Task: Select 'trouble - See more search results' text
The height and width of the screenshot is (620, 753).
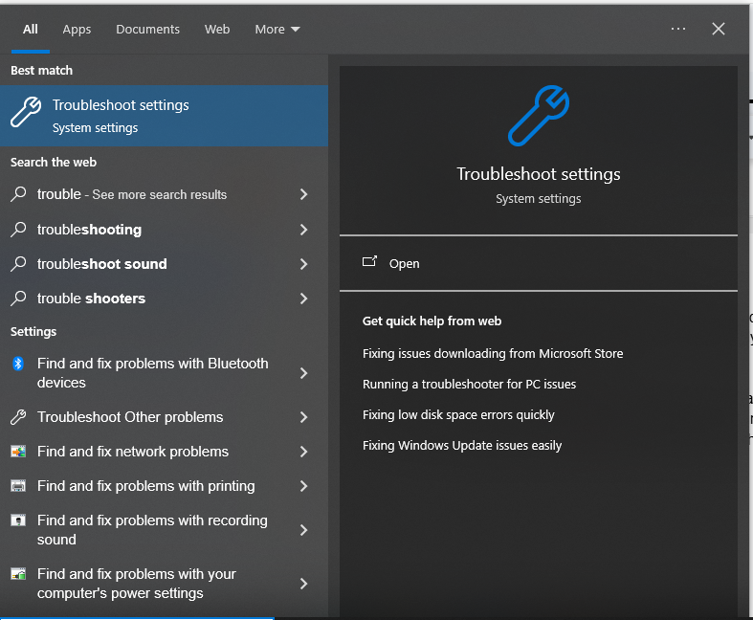Action: click(132, 194)
